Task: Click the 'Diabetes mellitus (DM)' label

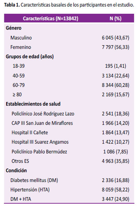Action: coord(34,180)
